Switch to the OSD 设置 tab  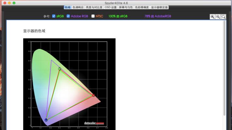pos(111,7)
